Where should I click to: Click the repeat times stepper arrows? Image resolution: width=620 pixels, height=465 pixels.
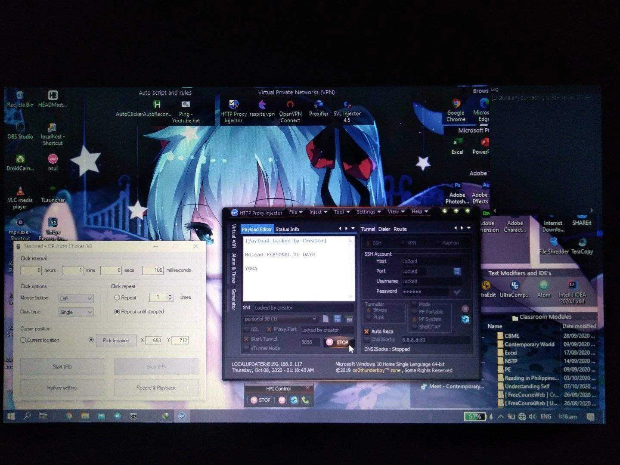point(170,298)
